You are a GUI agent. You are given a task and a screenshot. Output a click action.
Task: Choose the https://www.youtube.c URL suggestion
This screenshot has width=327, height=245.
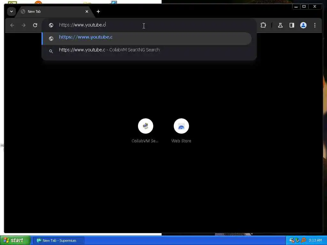[147, 39]
